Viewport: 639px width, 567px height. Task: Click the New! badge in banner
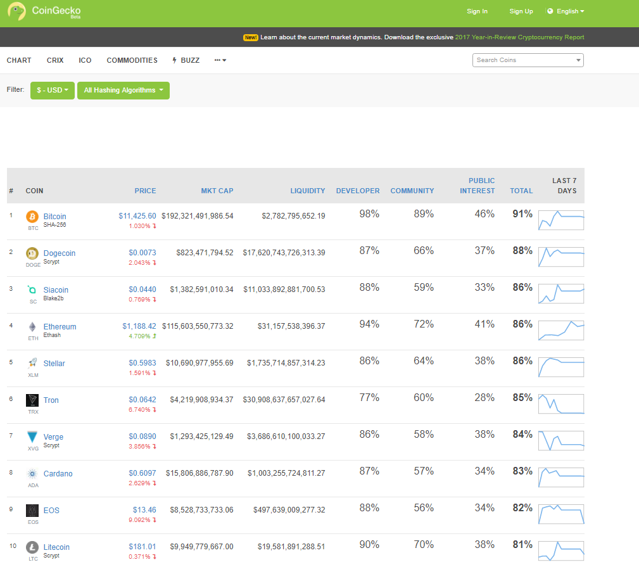[x=251, y=37]
